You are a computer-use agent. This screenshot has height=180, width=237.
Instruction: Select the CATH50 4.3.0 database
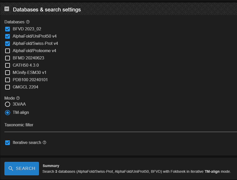(x=8, y=65)
